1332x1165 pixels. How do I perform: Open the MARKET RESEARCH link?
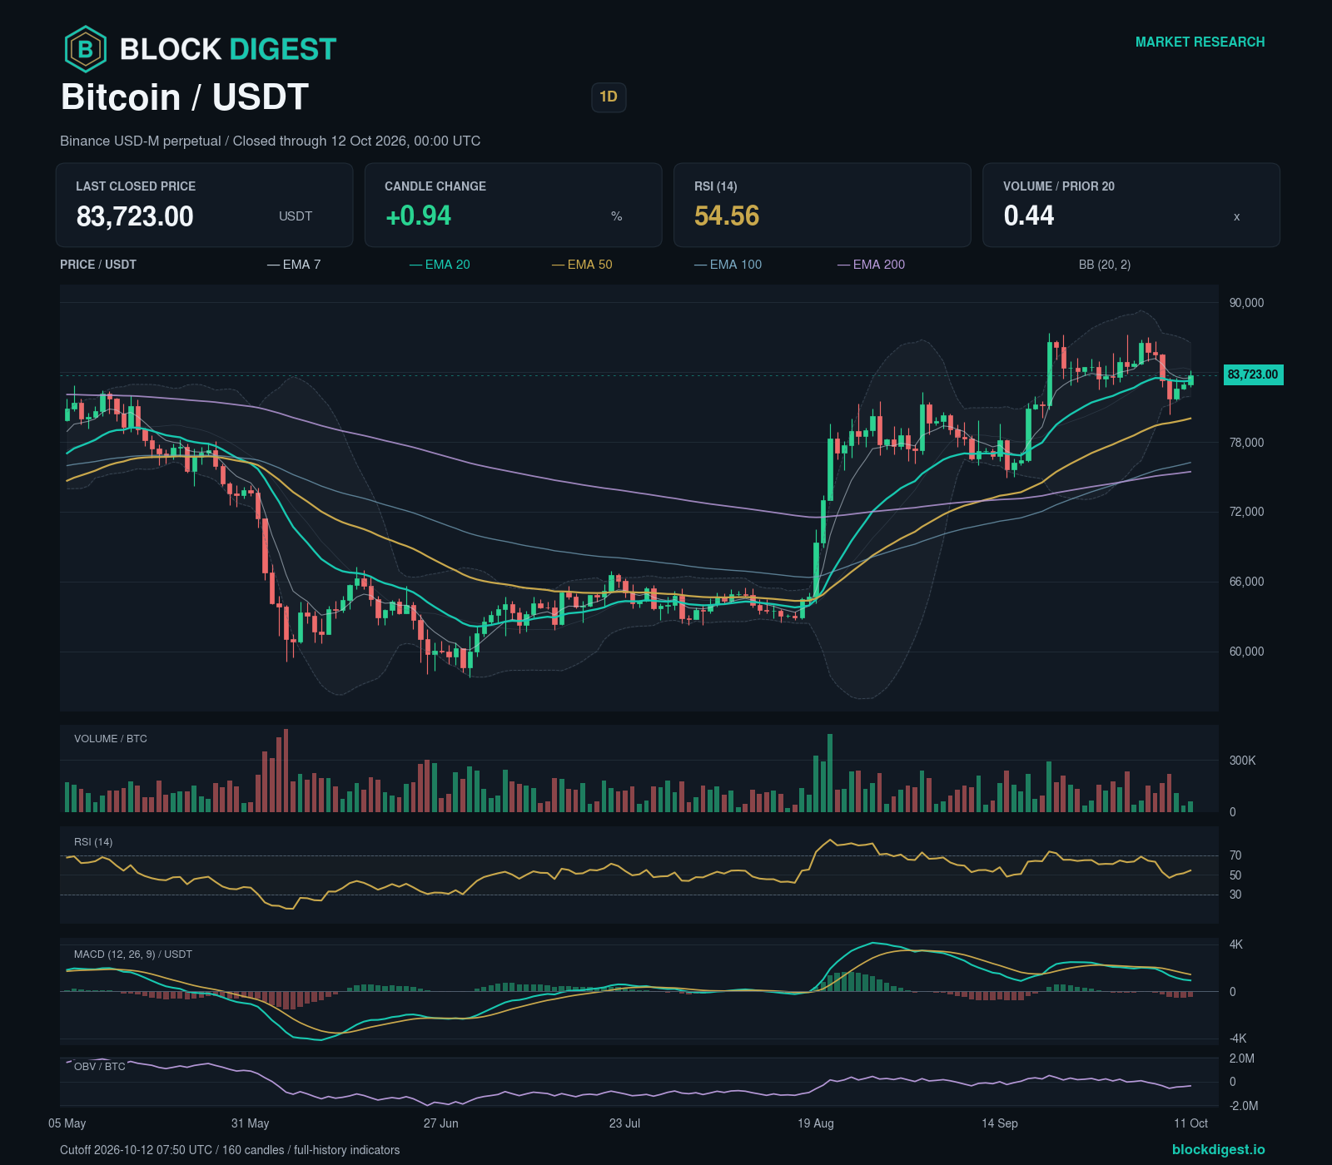[1200, 42]
